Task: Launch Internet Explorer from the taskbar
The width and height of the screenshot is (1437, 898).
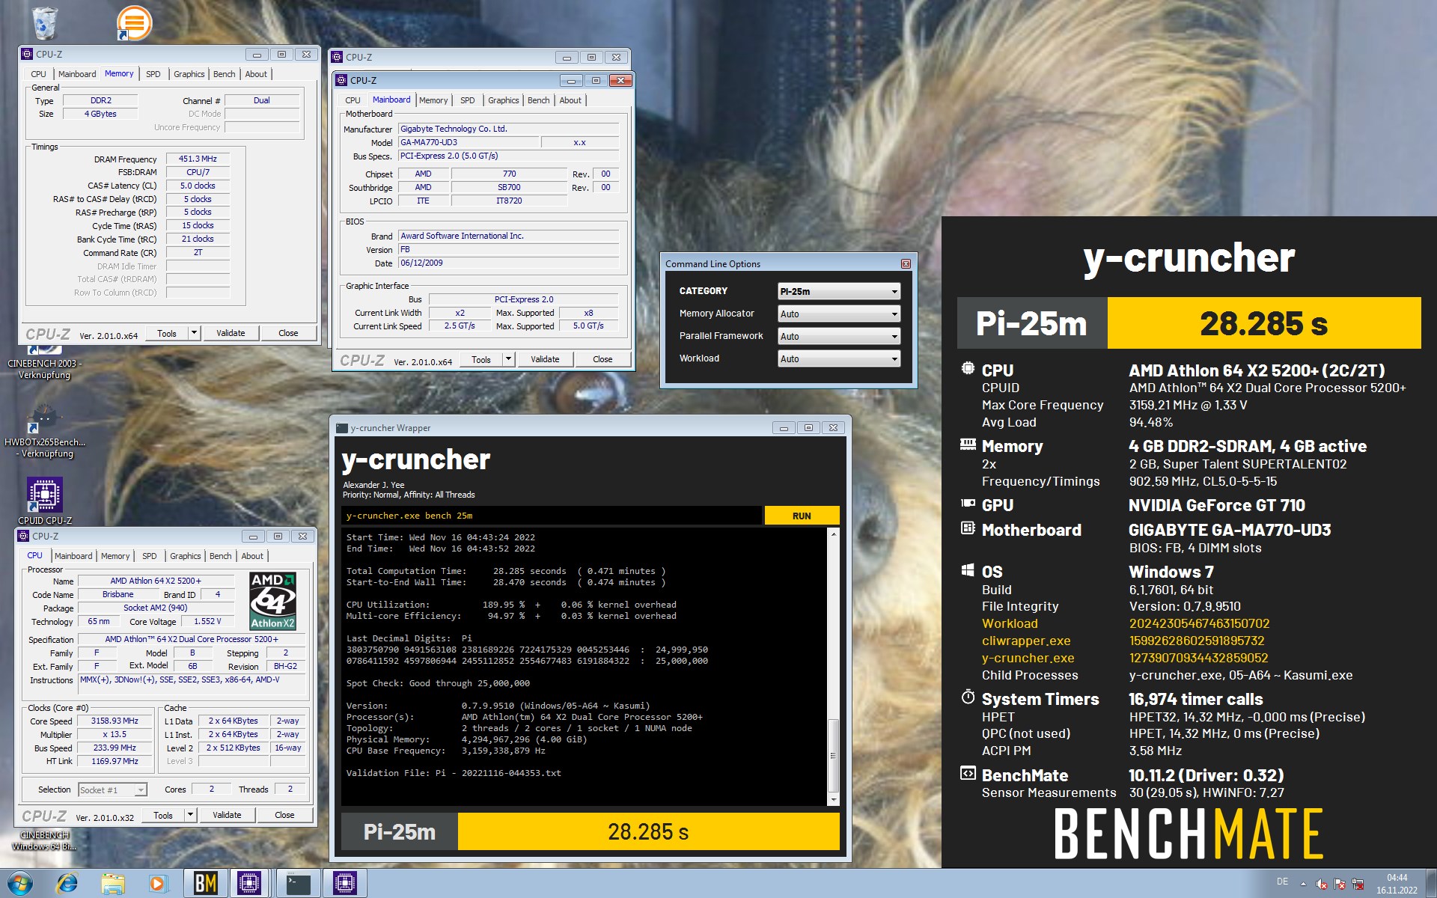Action: click(67, 884)
